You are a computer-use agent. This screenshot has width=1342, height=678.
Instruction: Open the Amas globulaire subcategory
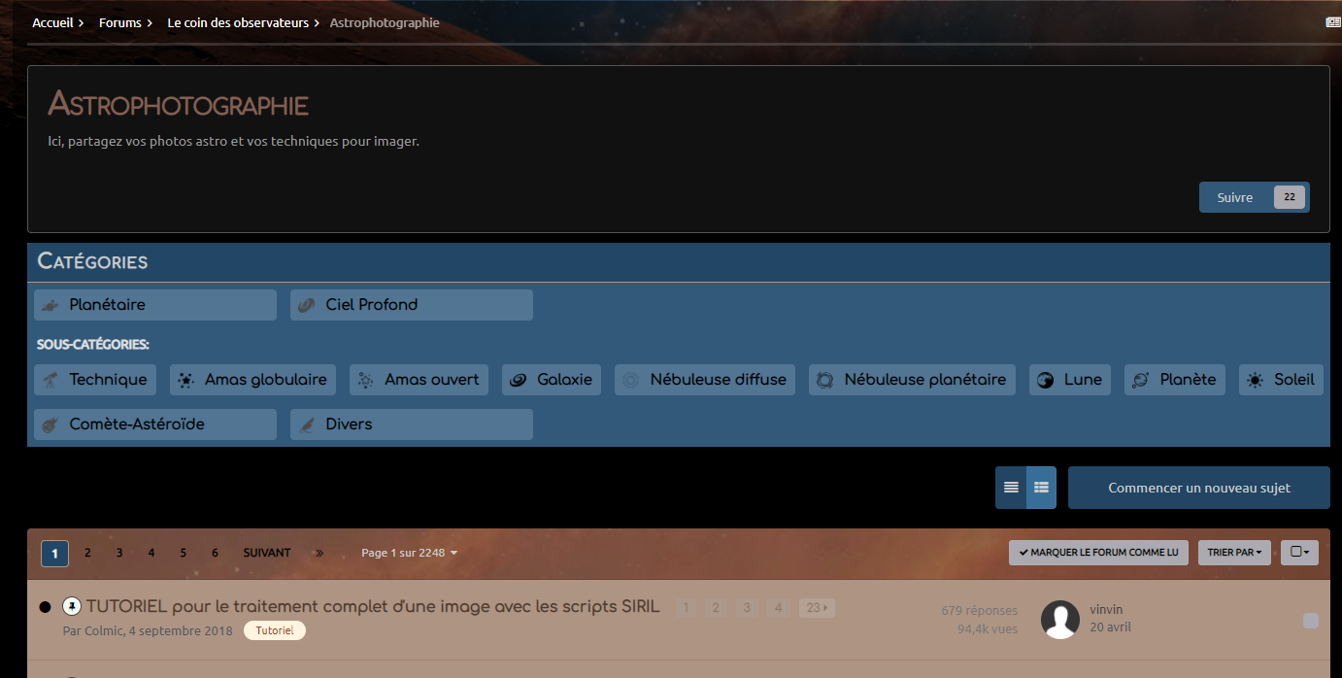click(x=252, y=380)
